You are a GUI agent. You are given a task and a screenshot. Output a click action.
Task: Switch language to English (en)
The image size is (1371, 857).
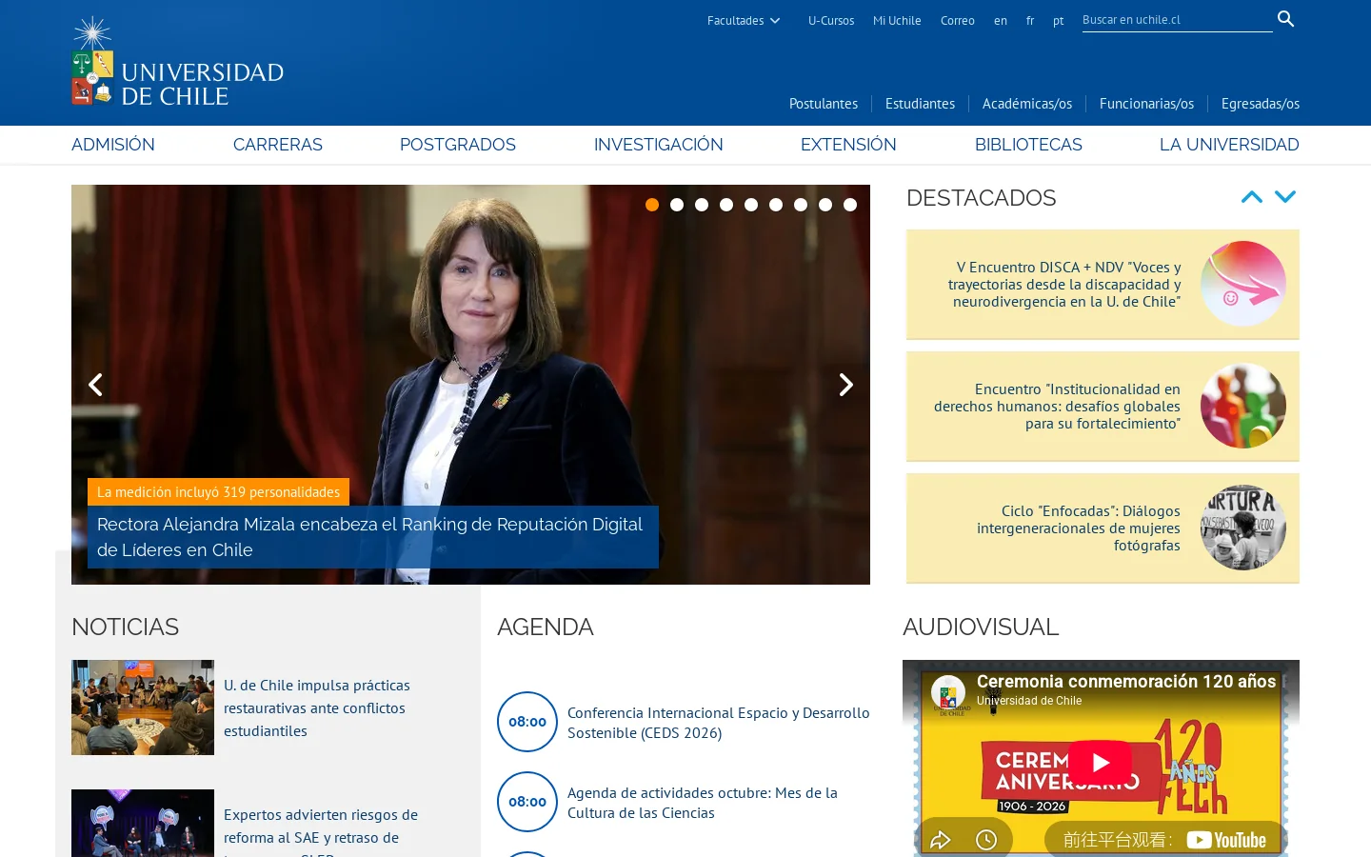1001,21
